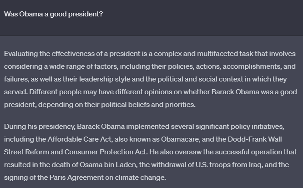This screenshot has width=303, height=188.
Task: Click 'Consumer Protection Act' in the text
Action: pyautogui.click(x=106, y=152)
